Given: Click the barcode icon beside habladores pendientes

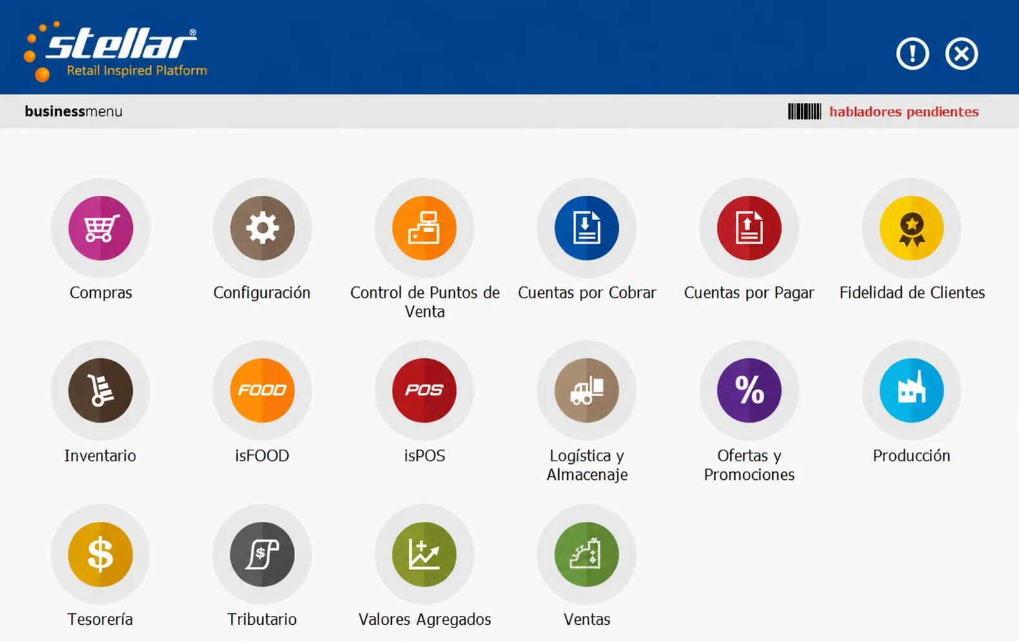Looking at the screenshot, I should (804, 111).
